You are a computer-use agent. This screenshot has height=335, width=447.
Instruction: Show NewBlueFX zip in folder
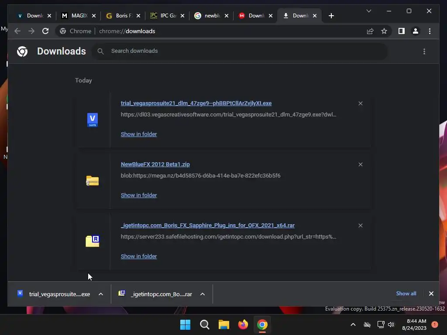139,195
